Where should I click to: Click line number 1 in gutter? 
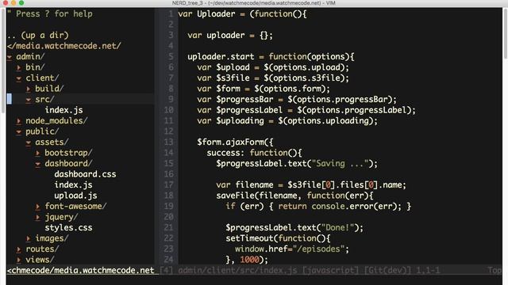[x=171, y=14]
